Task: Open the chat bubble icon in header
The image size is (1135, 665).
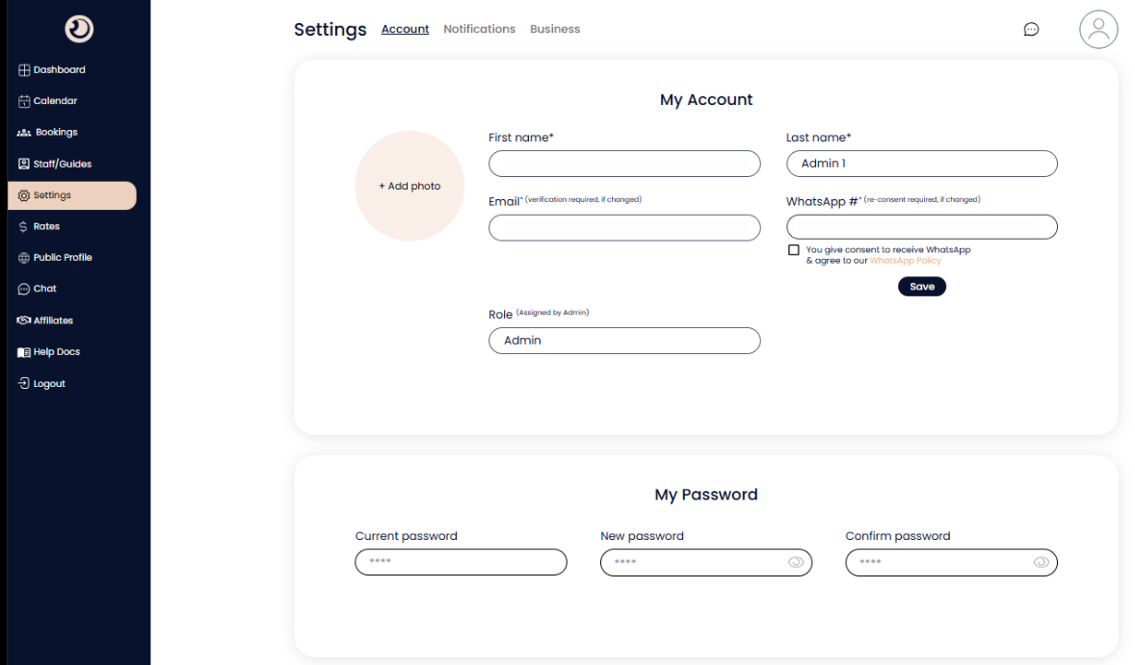Action: 1031,30
